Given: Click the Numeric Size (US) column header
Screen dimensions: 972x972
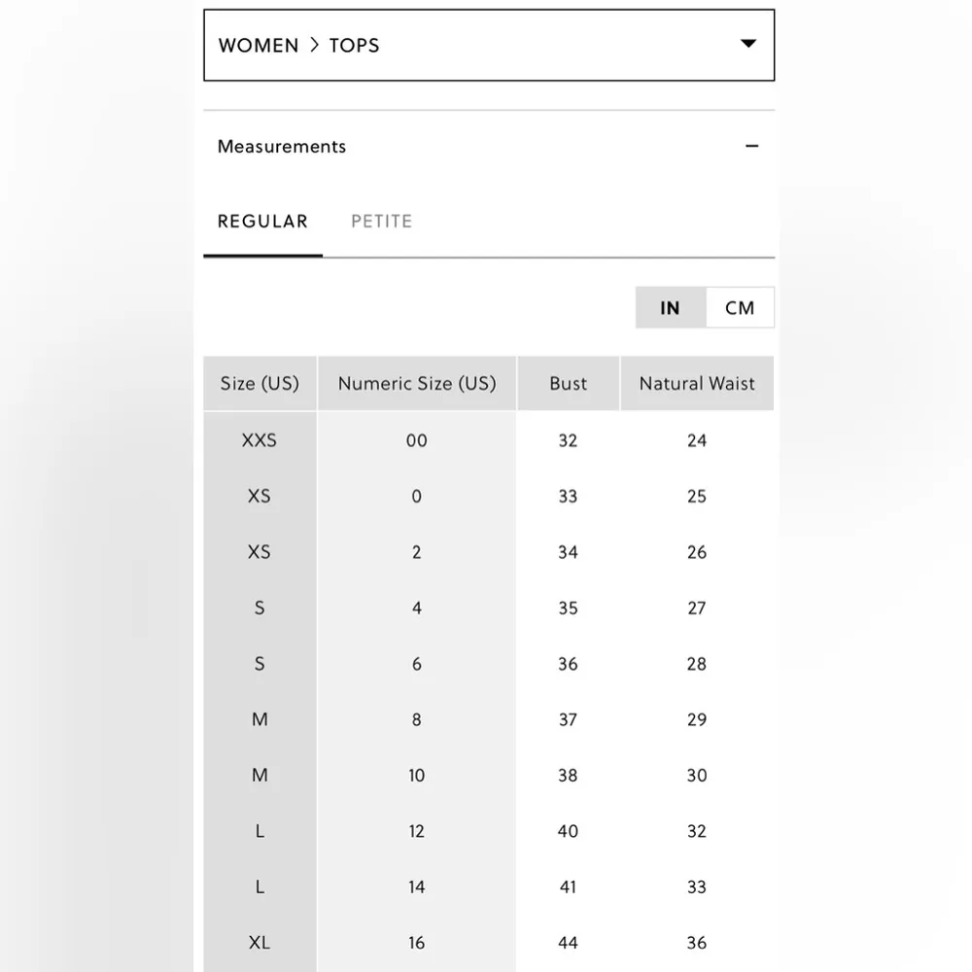Looking at the screenshot, I should click(x=417, y=384).
